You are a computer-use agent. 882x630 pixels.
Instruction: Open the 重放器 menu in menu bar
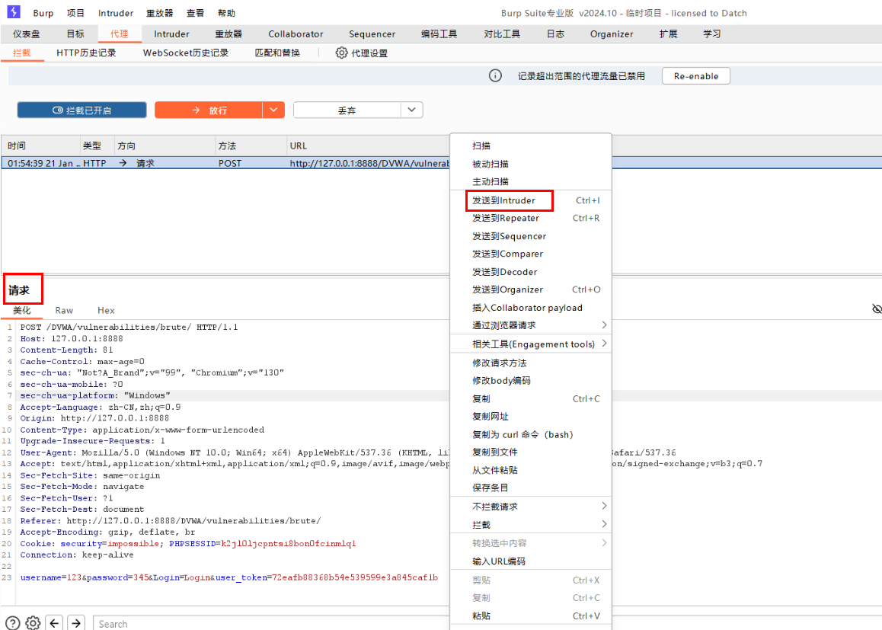click(x=160, y=13)
